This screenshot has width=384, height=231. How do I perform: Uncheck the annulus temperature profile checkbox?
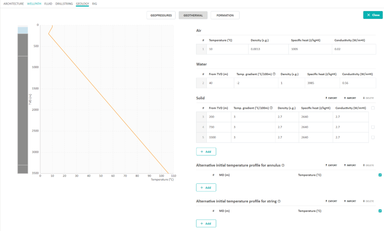click(380, 175)
